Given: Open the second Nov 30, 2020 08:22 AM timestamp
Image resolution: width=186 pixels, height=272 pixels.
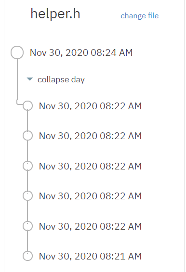Looking at the screenshot, I should [90, 136].
